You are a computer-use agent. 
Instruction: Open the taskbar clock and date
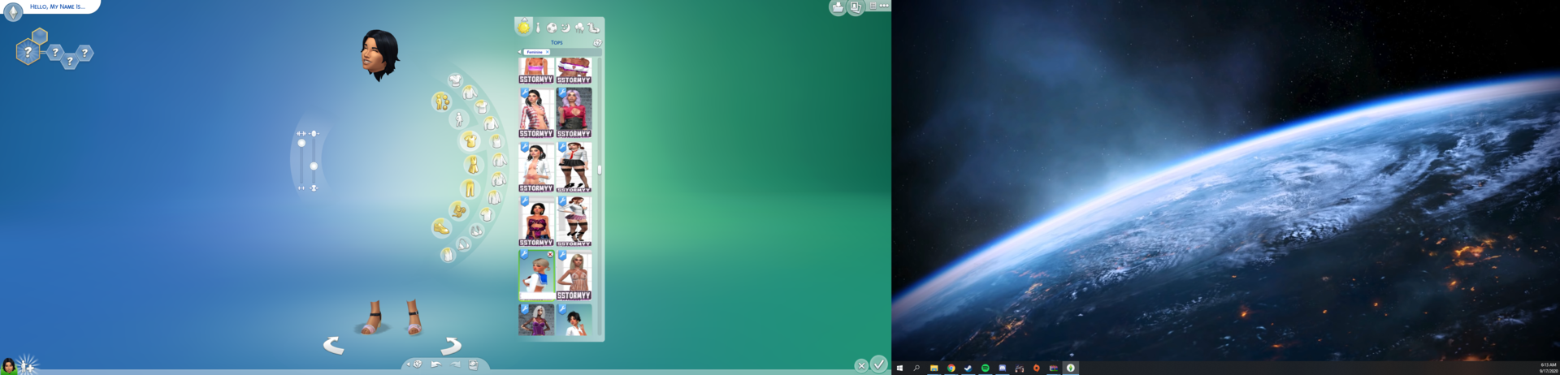1548,368
